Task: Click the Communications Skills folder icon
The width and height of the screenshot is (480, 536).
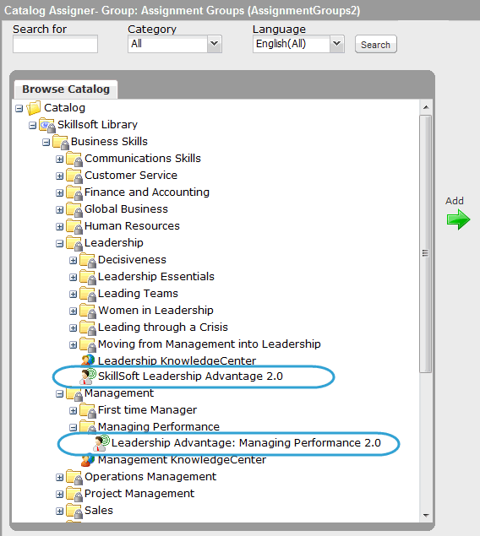Action: (x=74, y=159)
